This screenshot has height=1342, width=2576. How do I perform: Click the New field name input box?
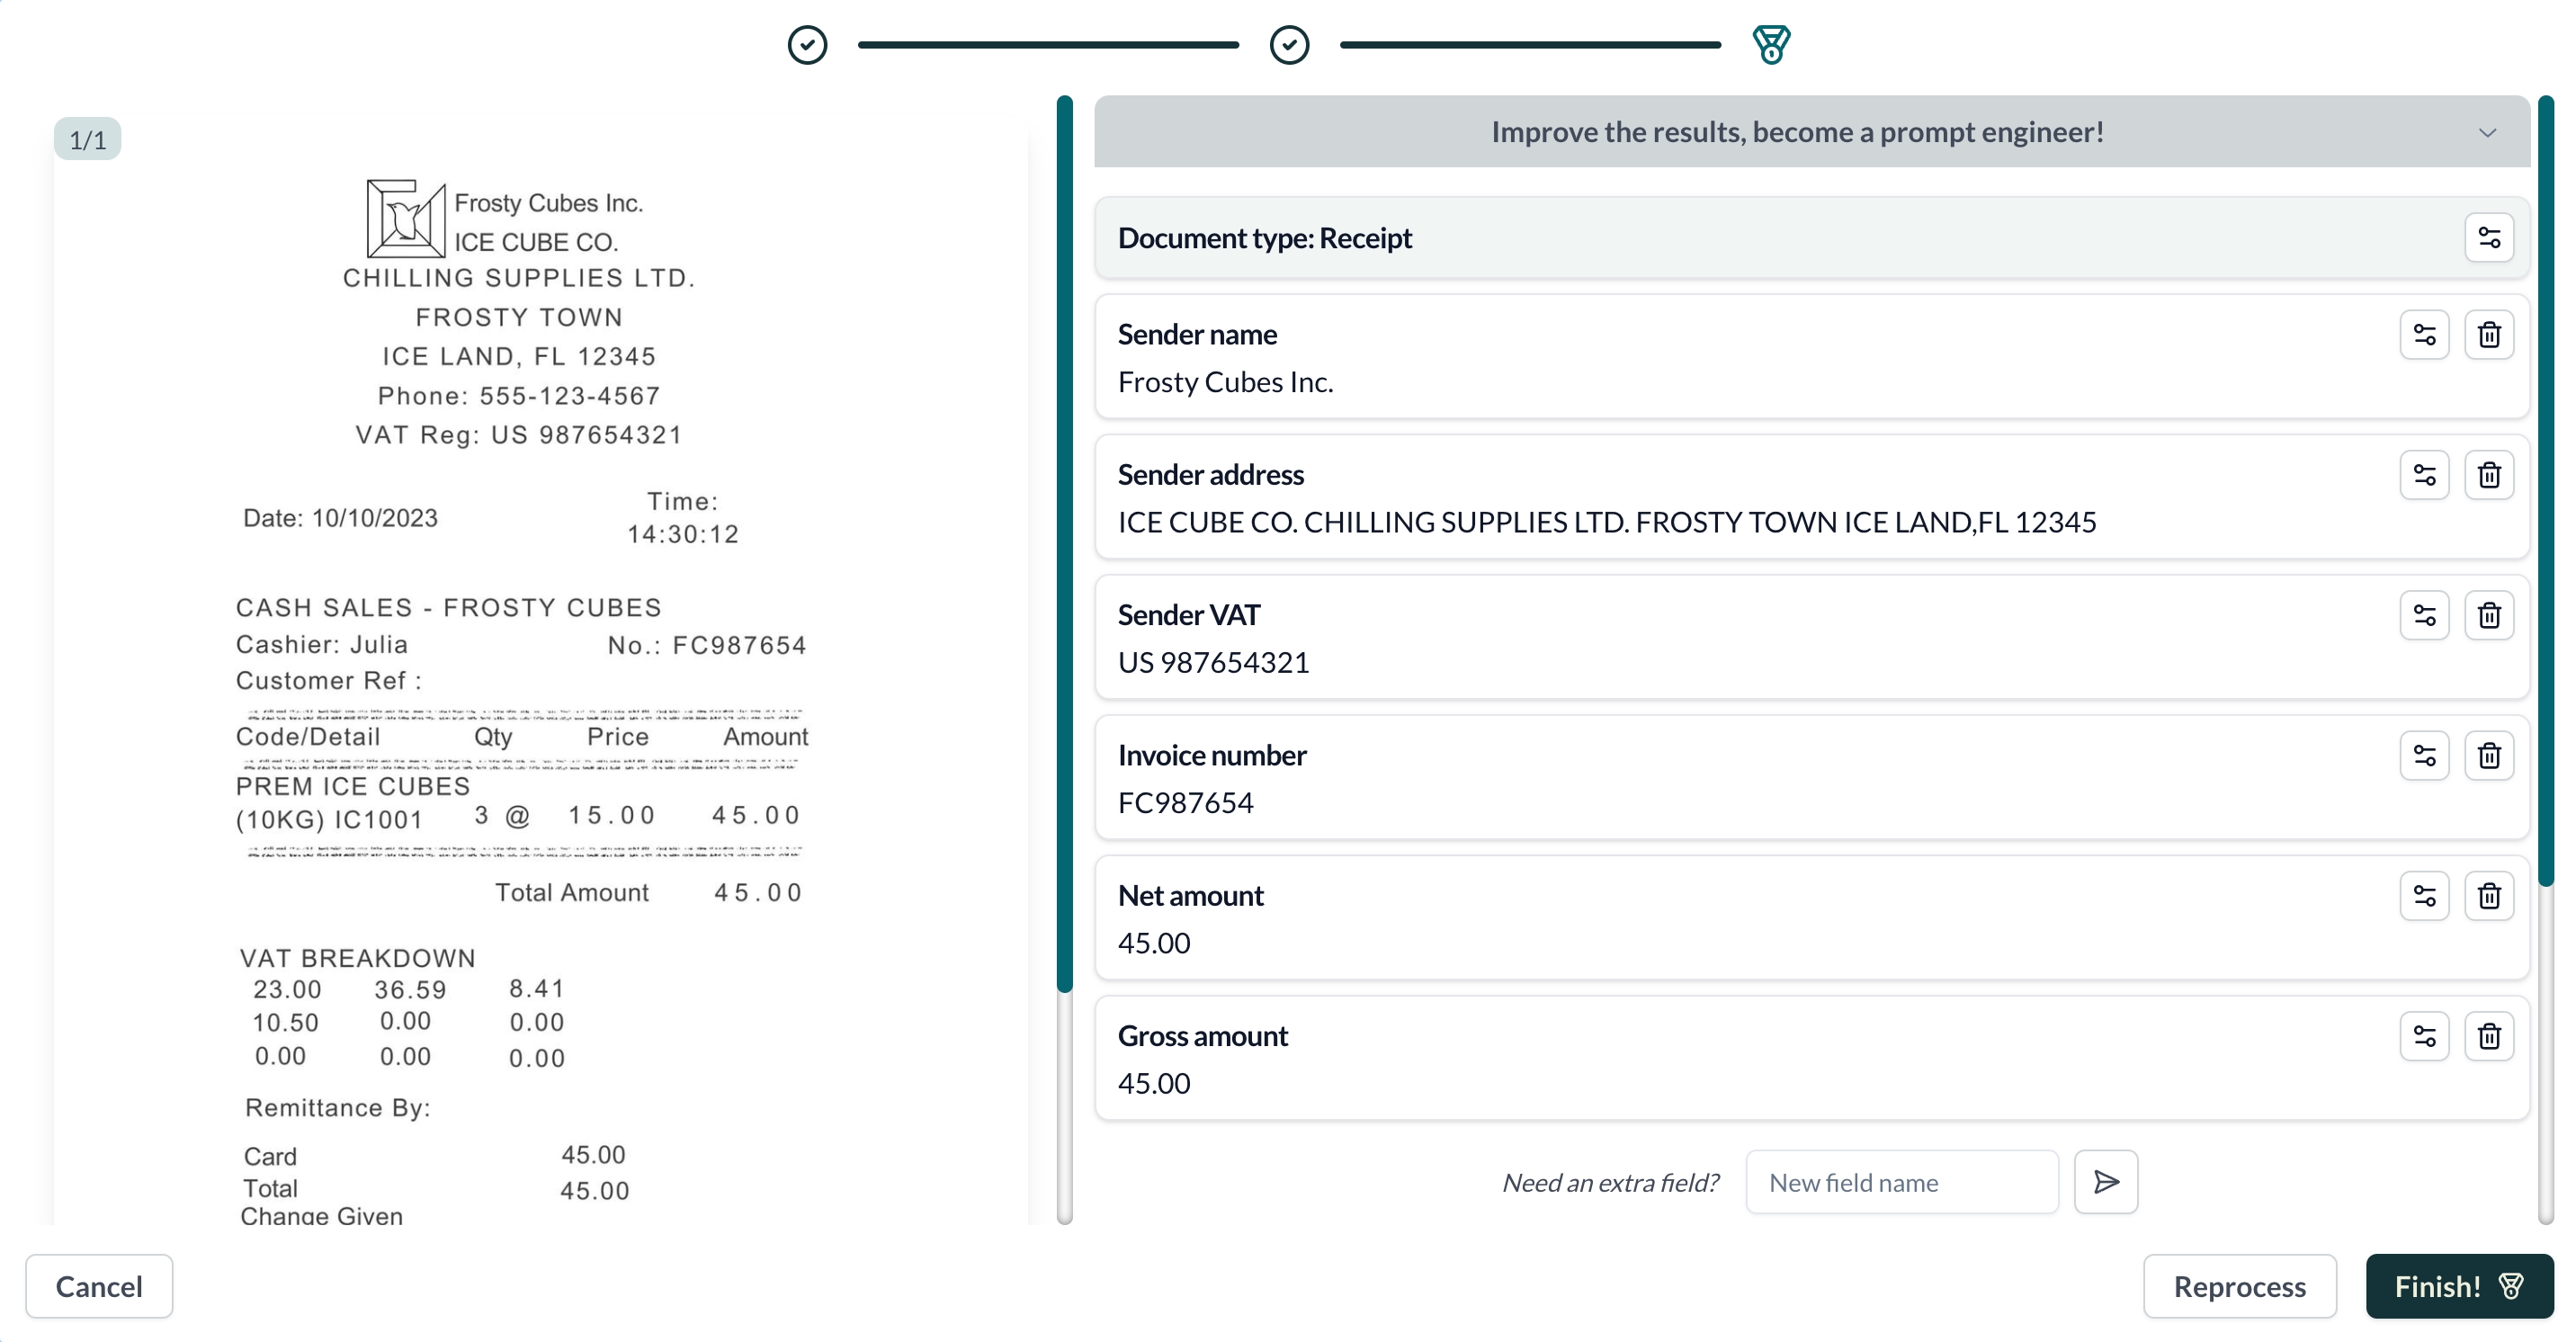pos(1901,1181)
